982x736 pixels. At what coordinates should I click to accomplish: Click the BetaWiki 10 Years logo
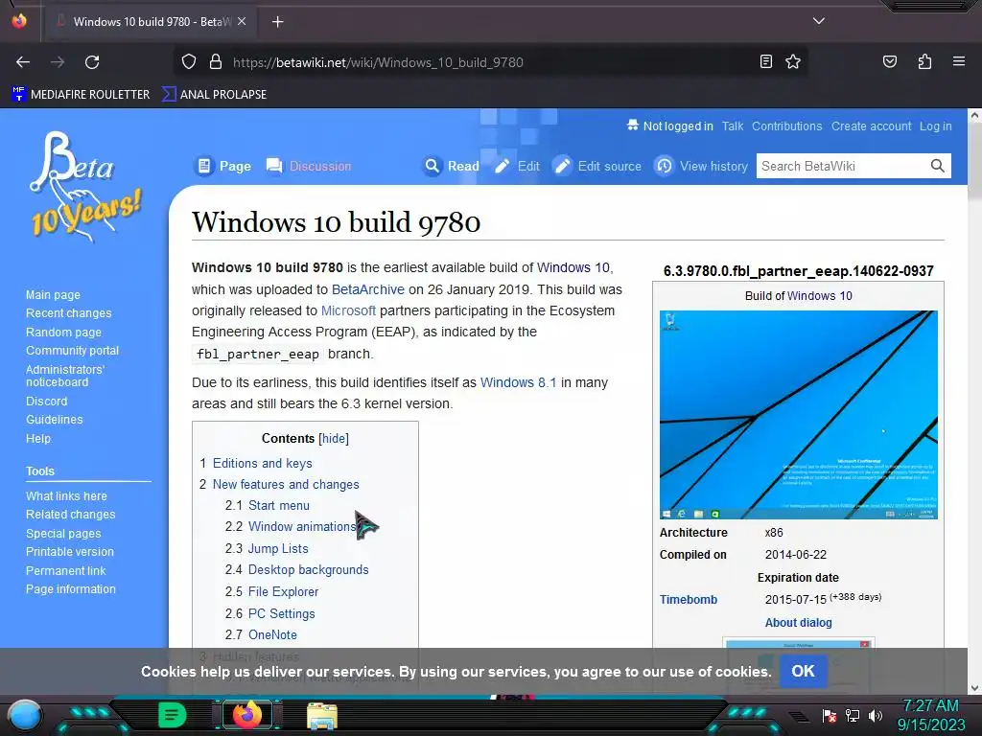pos(84,186)
